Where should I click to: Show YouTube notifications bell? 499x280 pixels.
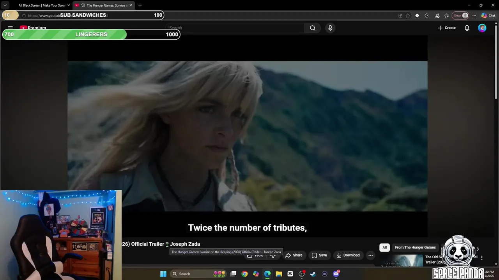pyautogui.click(x=467, y=28)
